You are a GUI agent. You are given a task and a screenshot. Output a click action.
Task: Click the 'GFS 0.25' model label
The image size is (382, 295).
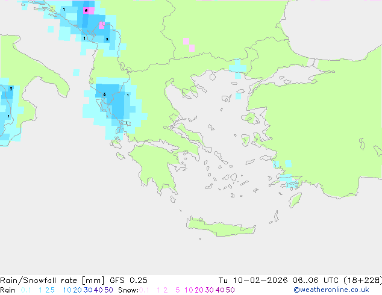coord(128,281)
